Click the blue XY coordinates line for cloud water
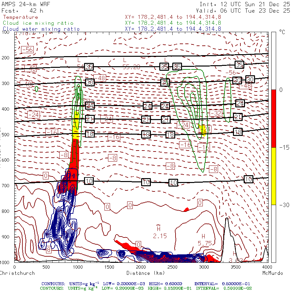Viewport: 292px width, 292px height. (173, 29)
